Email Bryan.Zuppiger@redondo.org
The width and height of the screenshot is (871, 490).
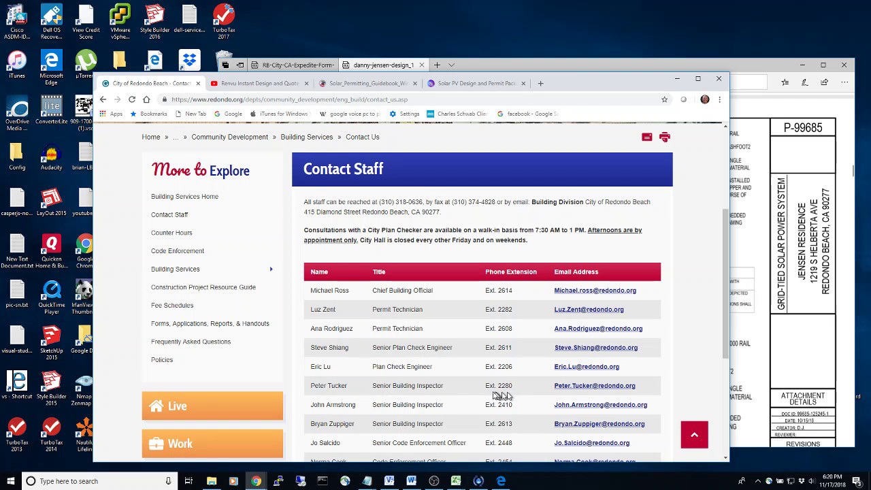tap(599, 424)
